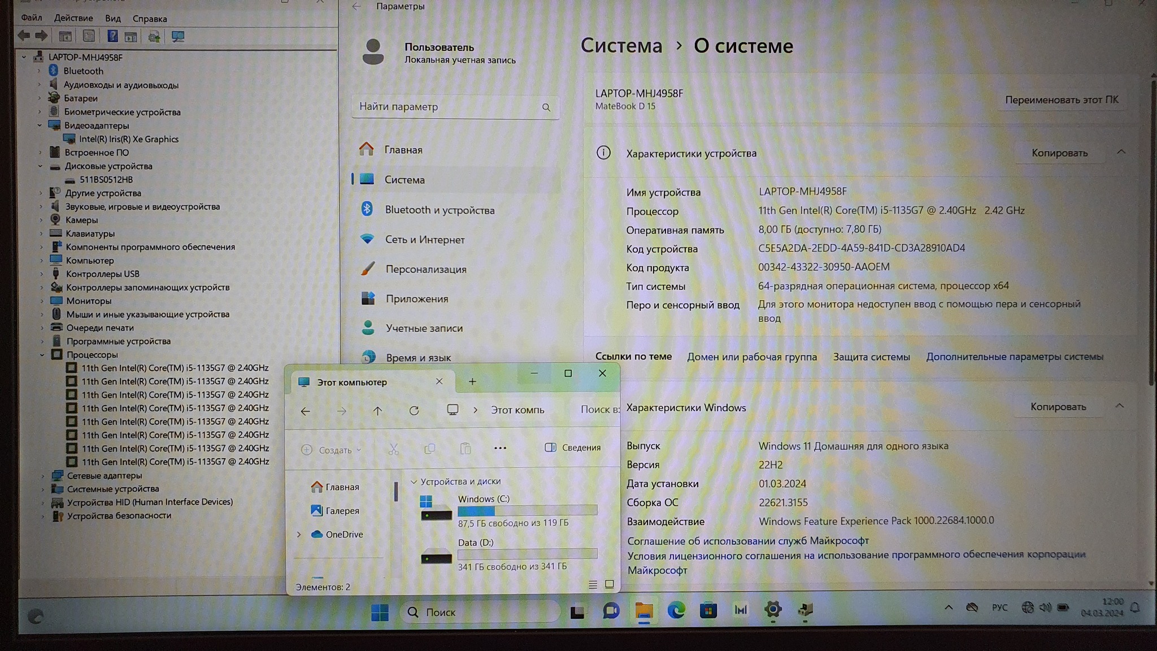Expand the Сетевые адаптеры tree node

tap(43, 476)
